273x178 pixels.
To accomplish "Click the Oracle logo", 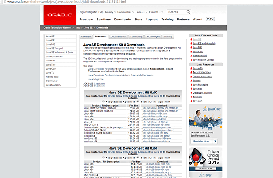I will tap(60, 15).
